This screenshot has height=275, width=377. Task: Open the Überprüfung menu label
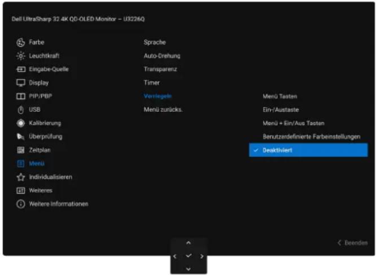(x=46, y=137)
